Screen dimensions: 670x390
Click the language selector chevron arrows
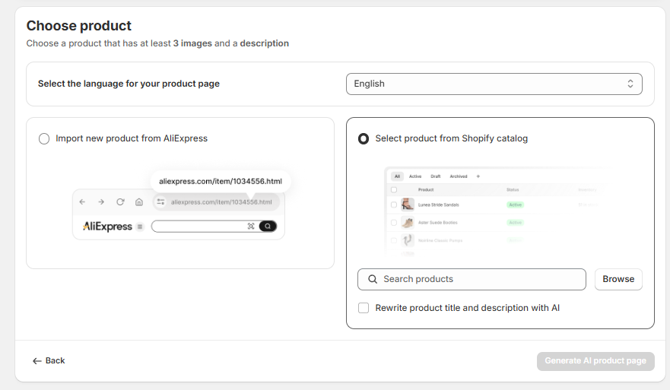pyautogui.click(x=630, y=84)
